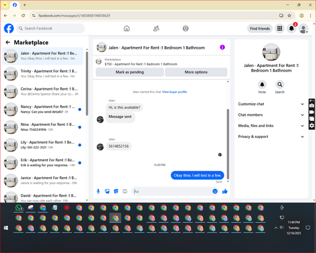Viewport: 316px width, 253px height.
Task: Click the 'Okay thnx. I will text' bubble
Action: point(197,175)
